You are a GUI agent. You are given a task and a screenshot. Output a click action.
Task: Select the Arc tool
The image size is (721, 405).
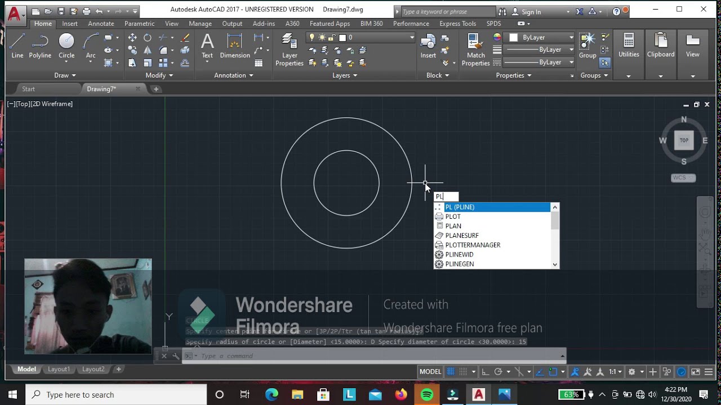click(x=91, y=46)
